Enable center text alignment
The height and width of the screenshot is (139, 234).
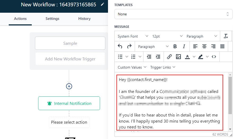204,46
